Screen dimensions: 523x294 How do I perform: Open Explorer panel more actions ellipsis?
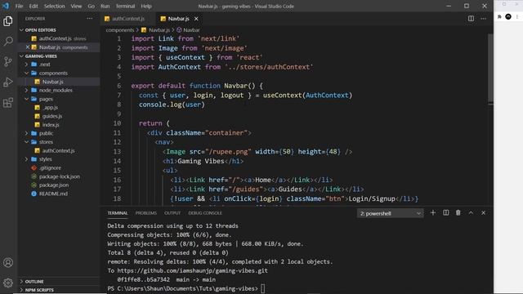90,19
